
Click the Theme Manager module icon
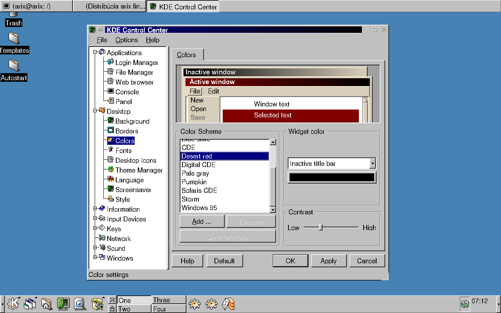(111, 170)
